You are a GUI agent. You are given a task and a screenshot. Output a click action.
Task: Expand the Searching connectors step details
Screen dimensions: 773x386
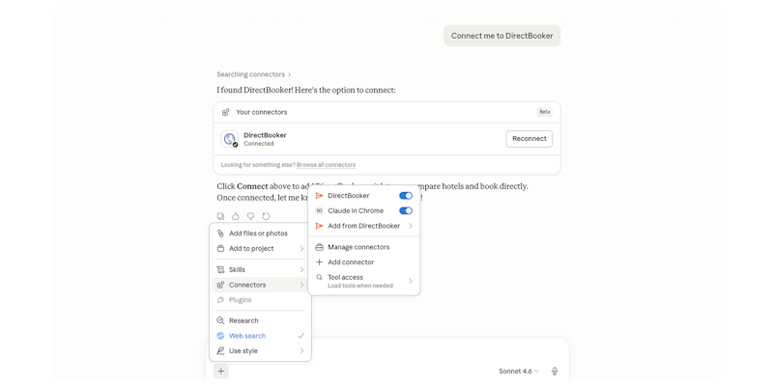(254, 74)
